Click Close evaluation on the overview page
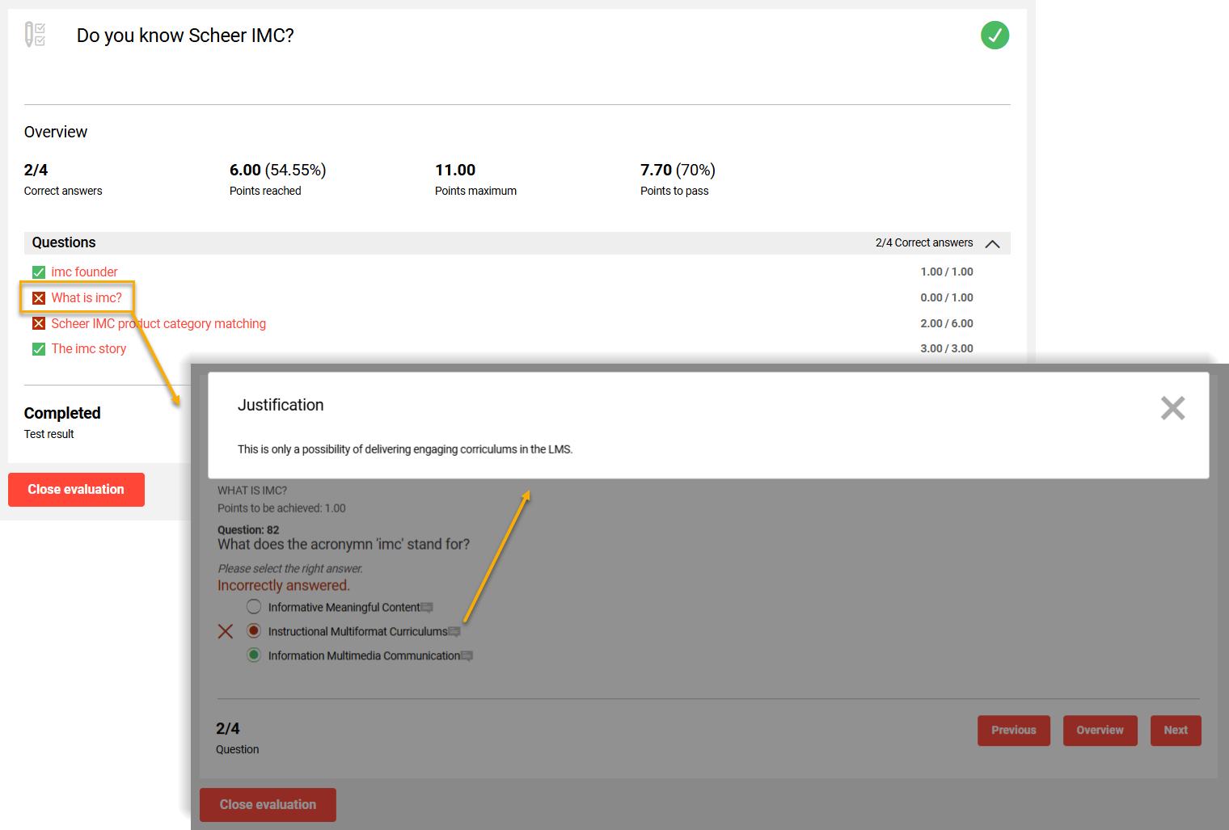1229x830 pixels. point(76,490)
